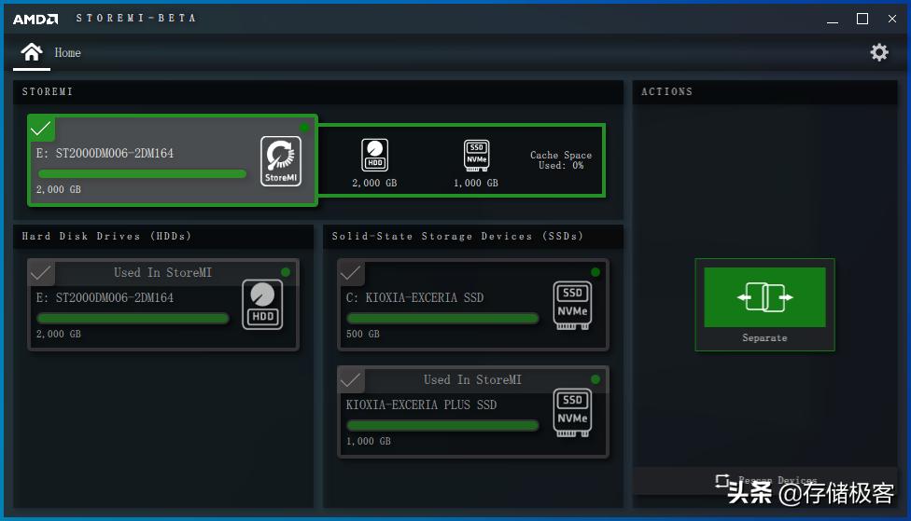Toggle checkbox on KIOXIA-EXCERIA PLUS SSD card

[352, 380]
